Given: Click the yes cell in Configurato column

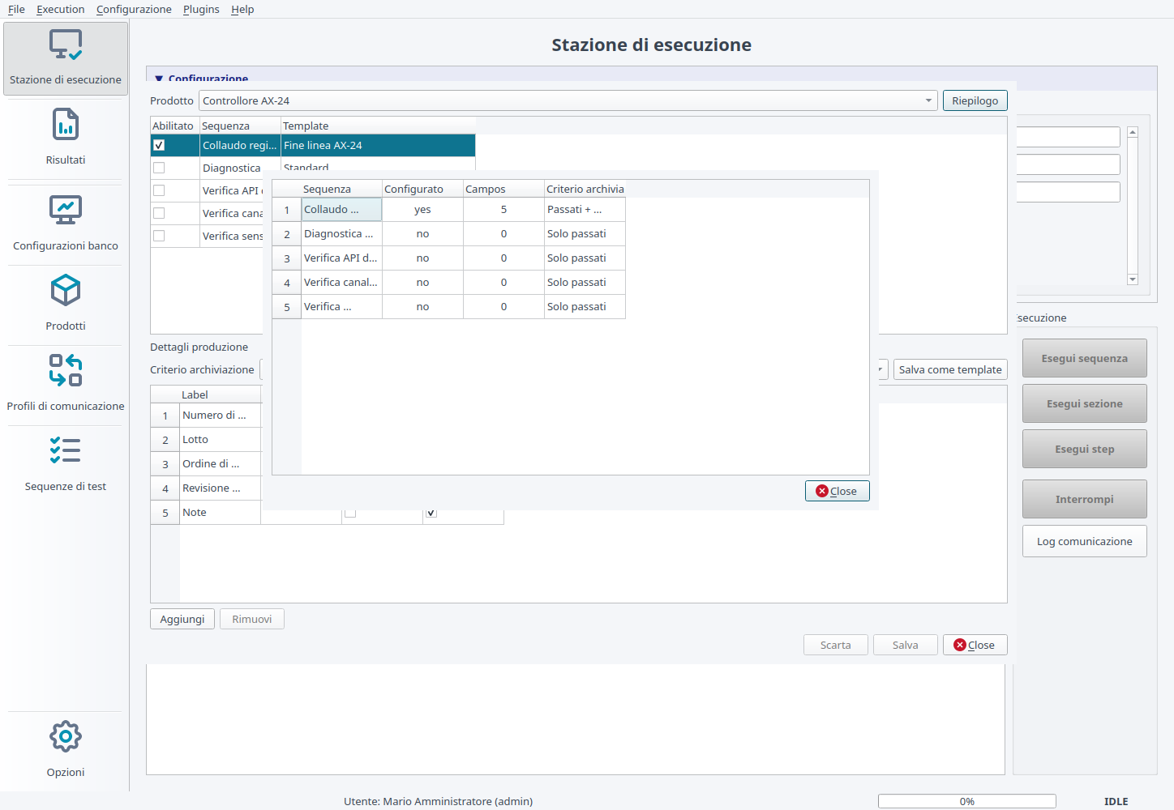Looking at the screenshot, I should [422, 210].
